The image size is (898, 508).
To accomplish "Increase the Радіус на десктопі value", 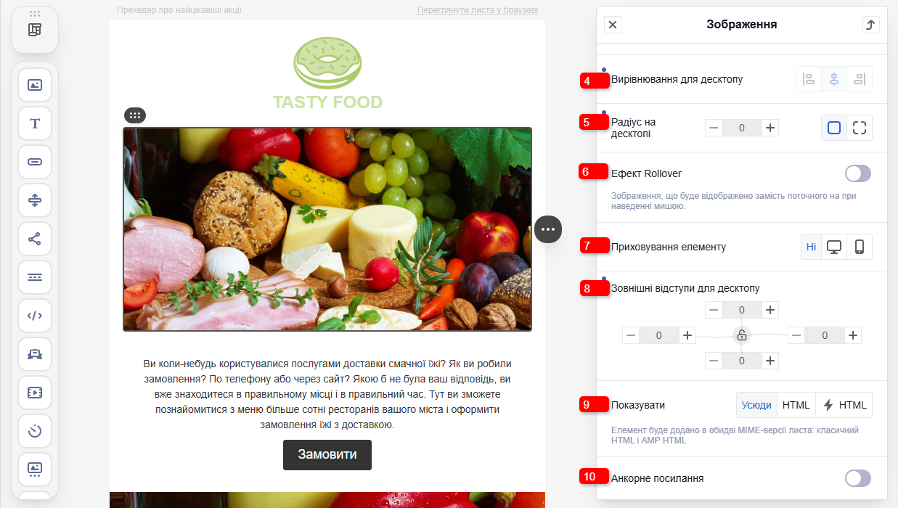I will pos(770,128).
